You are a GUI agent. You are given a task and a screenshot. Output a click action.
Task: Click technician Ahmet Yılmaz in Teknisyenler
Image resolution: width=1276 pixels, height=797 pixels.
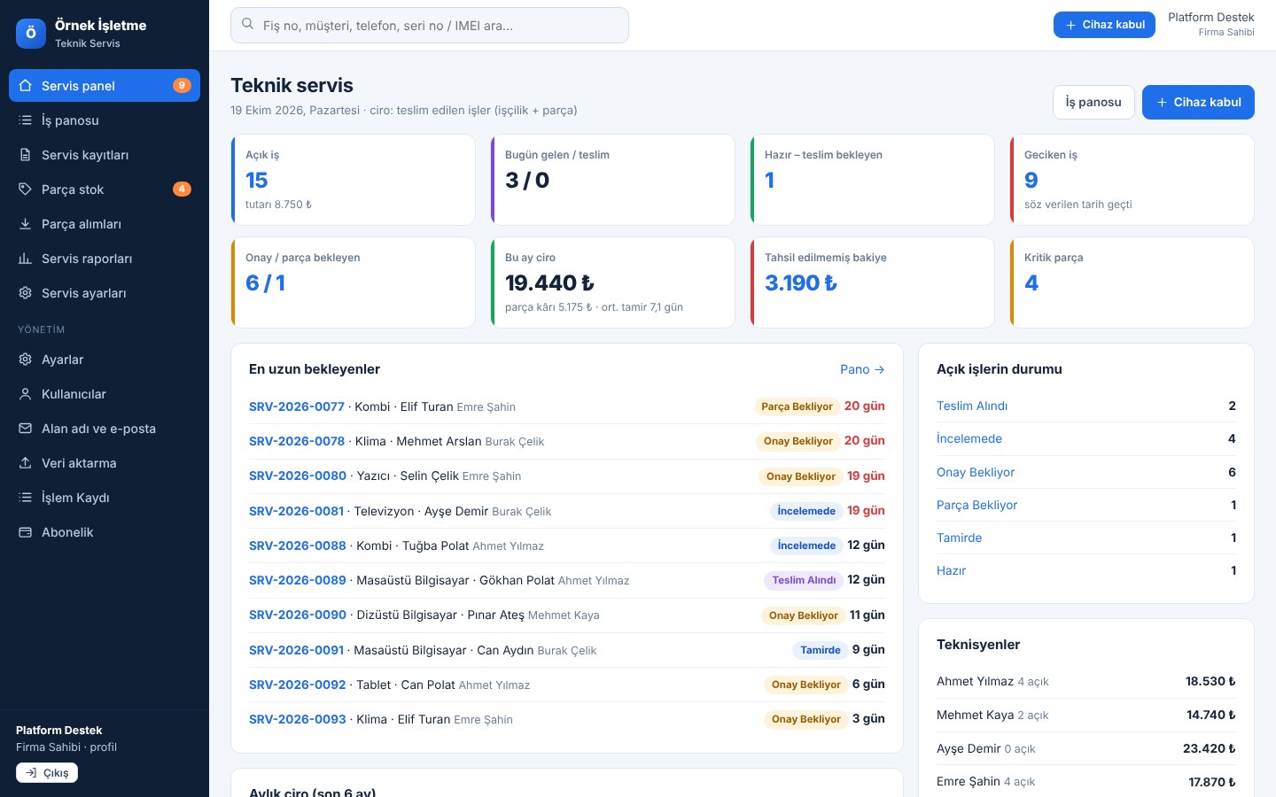coord(975,681)
